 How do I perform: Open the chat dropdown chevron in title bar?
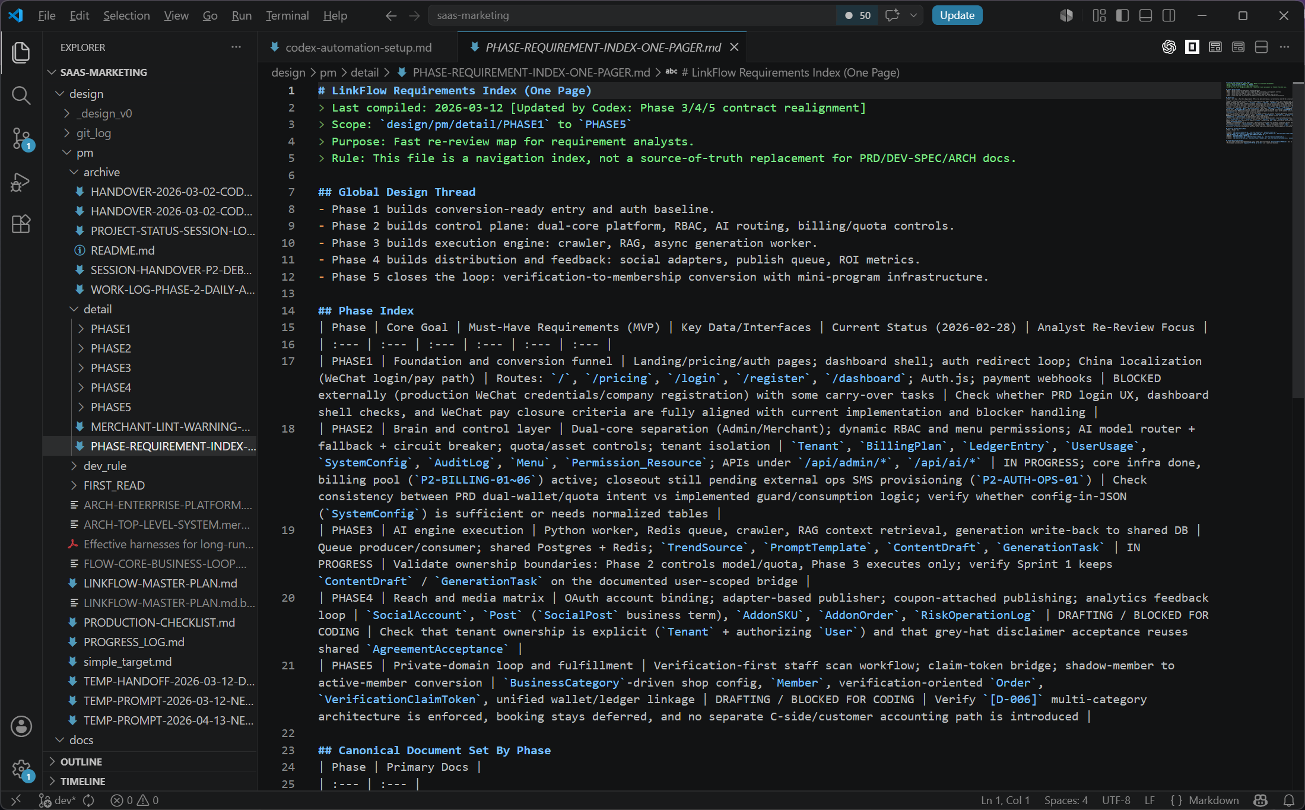913,15
